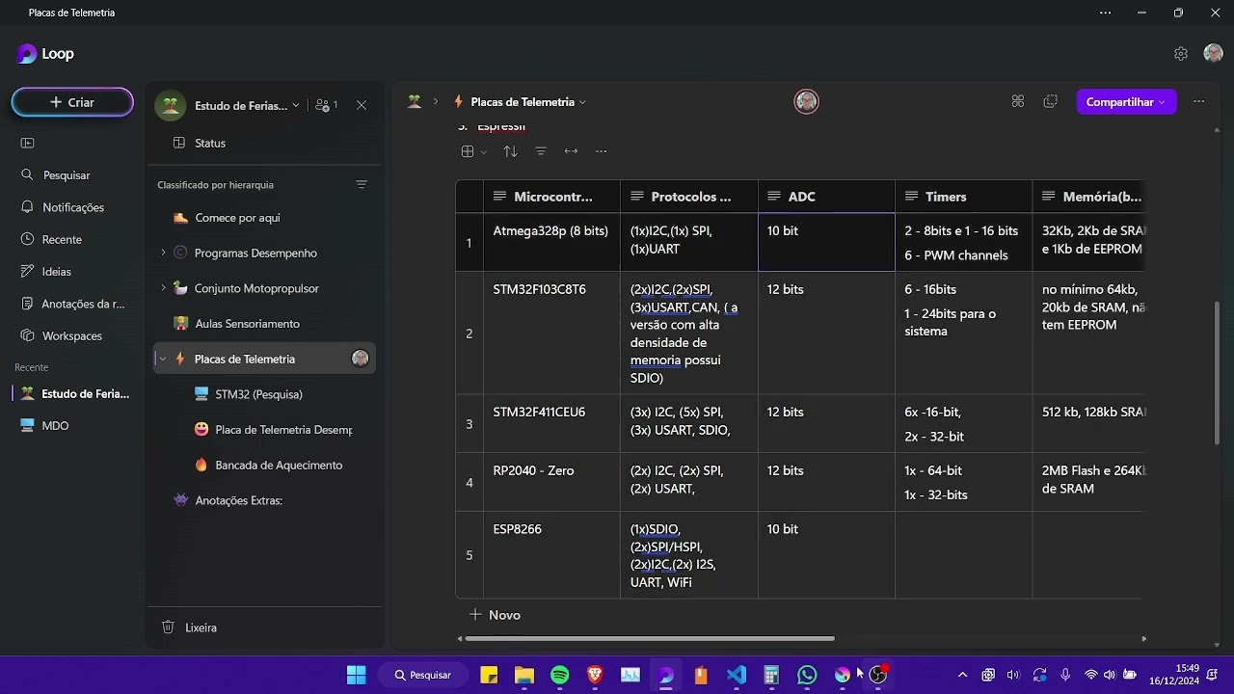Image resolution: width=1234 pixels, height=694 pixels.
Task: Open Brave browser from taskbar
Action: click(595, 675)
